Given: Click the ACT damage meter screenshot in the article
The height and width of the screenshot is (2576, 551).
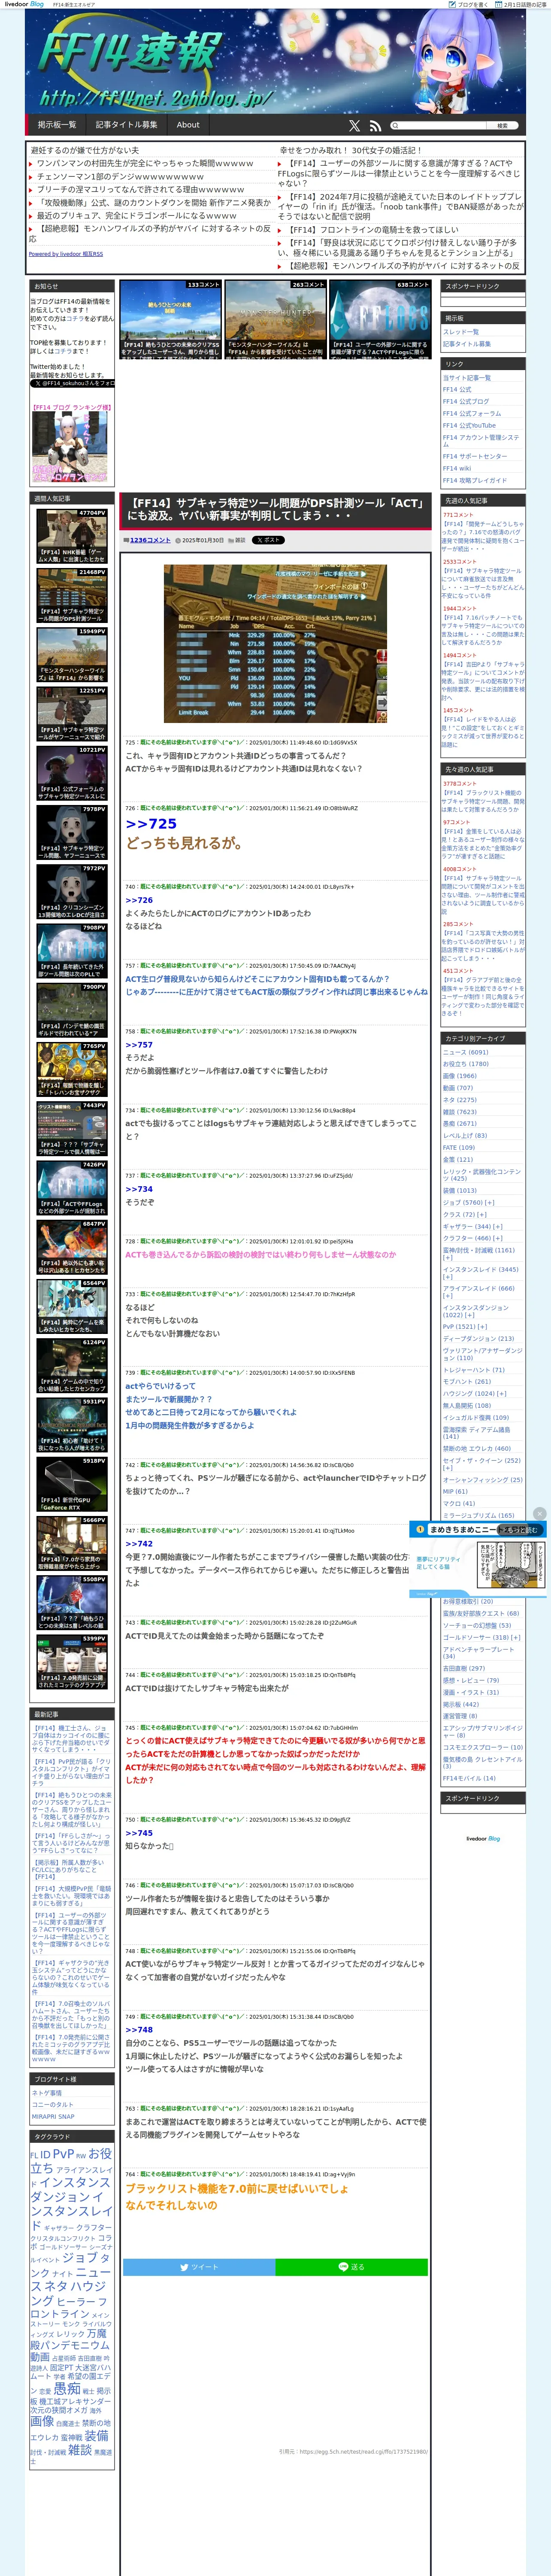Looking at the screenshot, I should tap(275, 644).
